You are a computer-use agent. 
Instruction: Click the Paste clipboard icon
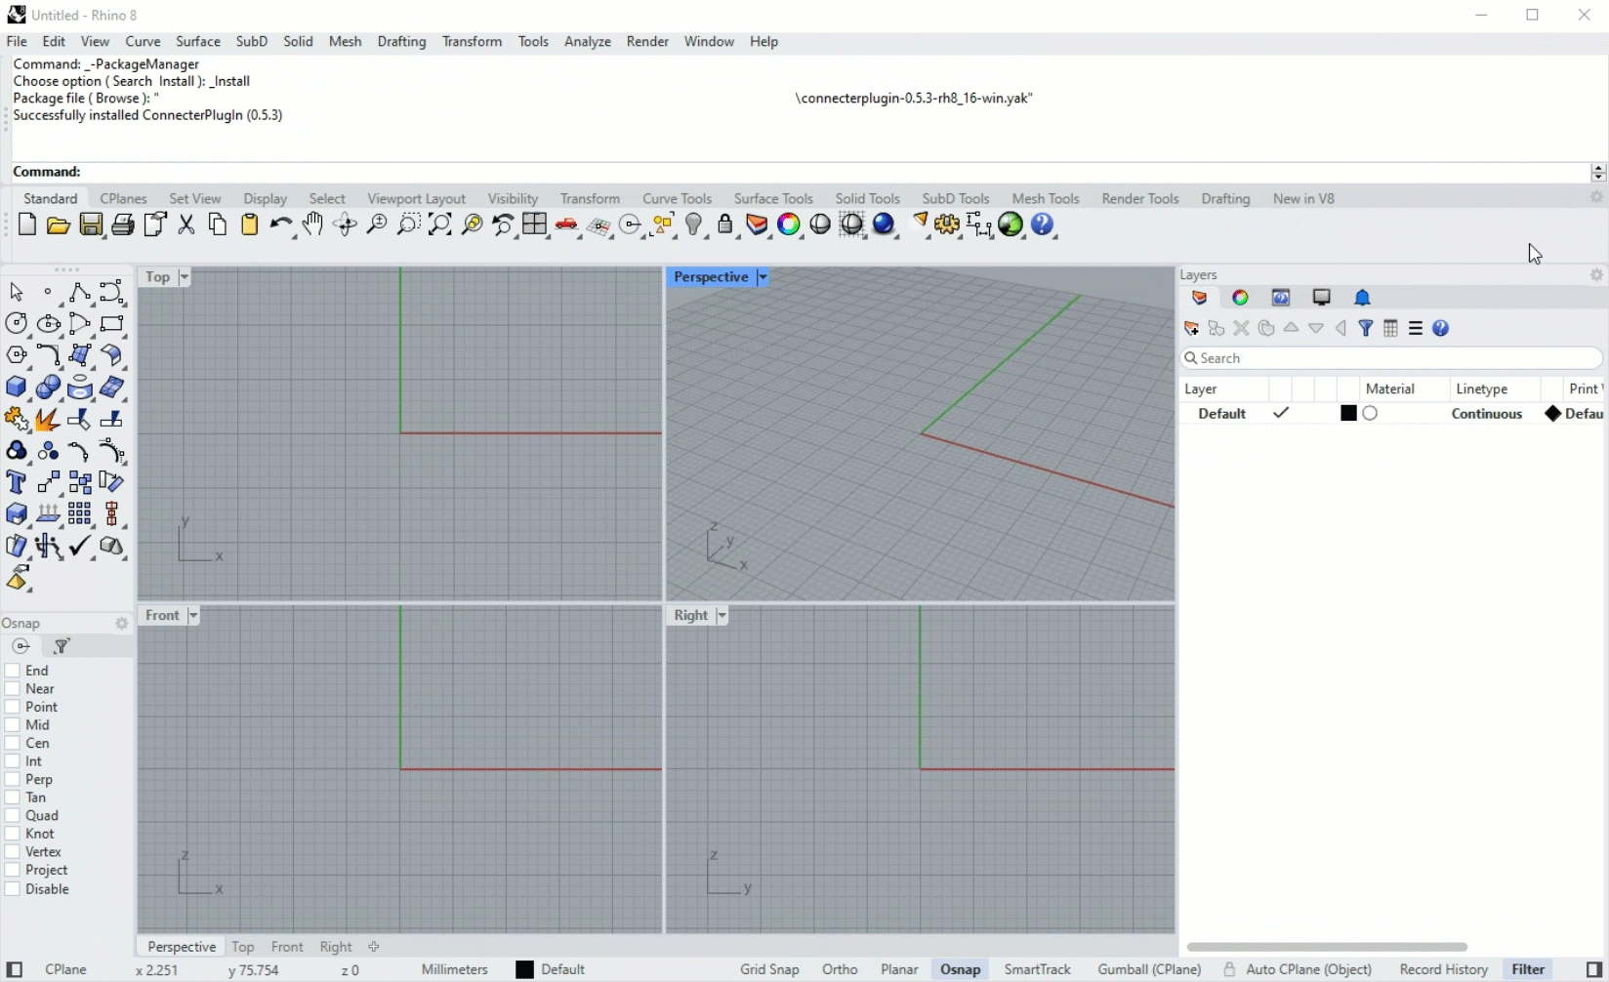[250, 225]
